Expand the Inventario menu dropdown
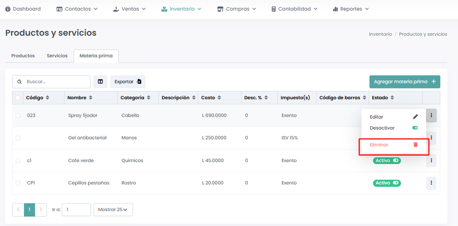 [181, 9]
